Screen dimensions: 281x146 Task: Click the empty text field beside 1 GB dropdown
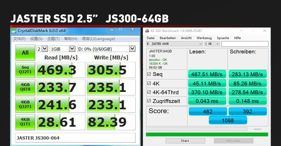(245, 44)
